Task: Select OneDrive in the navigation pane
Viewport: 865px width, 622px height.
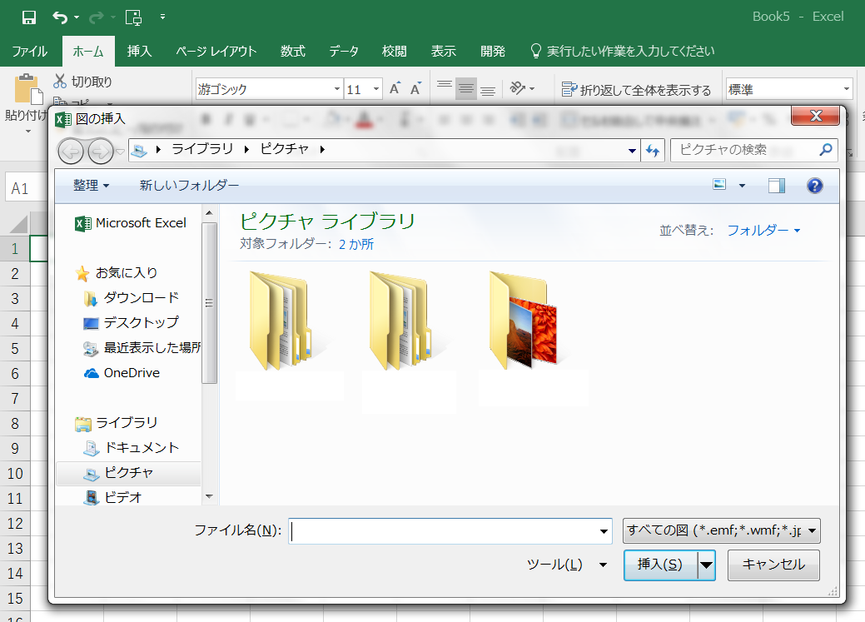Action: pos(131,373)
